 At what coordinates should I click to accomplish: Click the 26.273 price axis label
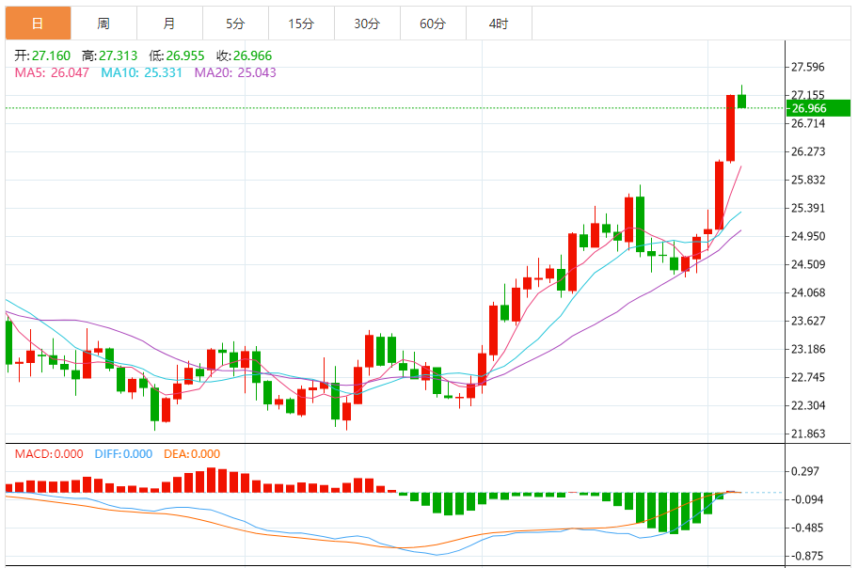coord(807,151)
